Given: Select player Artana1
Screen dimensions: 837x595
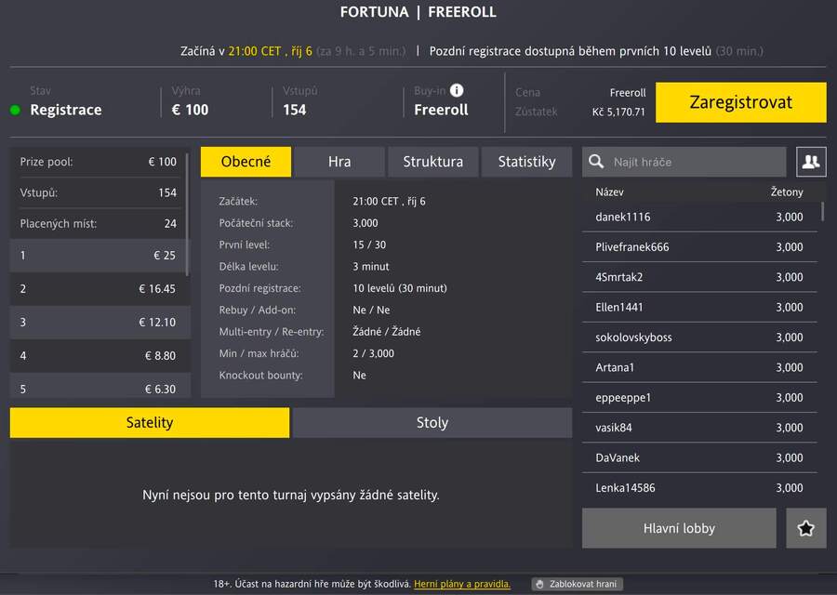Looking at the screenshot, I should tap(699, 367).
